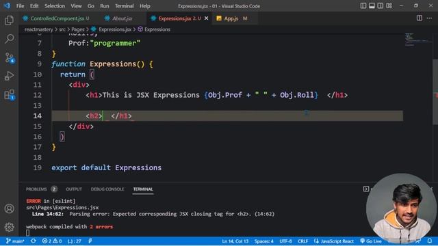Screen dimensions: 438x246
Task: Toggle secondary side bar layout icon
Action: click(x=381, y=6)
